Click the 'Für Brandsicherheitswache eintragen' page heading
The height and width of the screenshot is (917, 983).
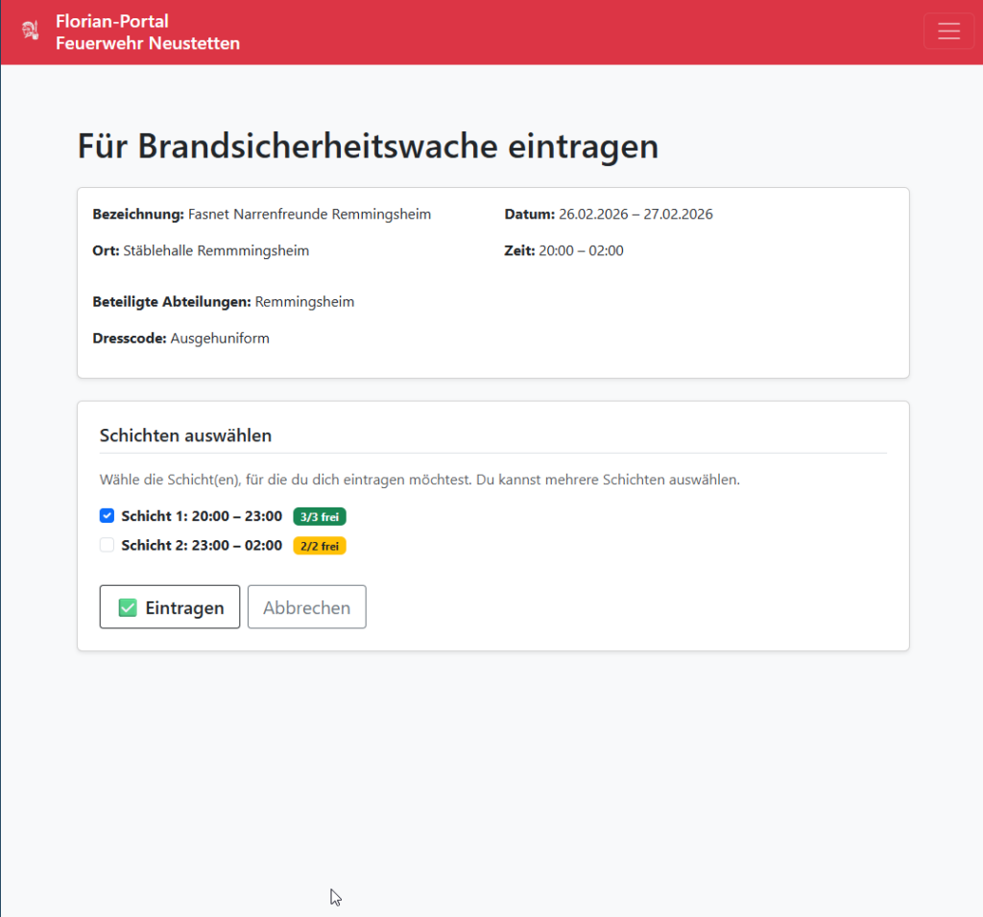coord(368,147)
